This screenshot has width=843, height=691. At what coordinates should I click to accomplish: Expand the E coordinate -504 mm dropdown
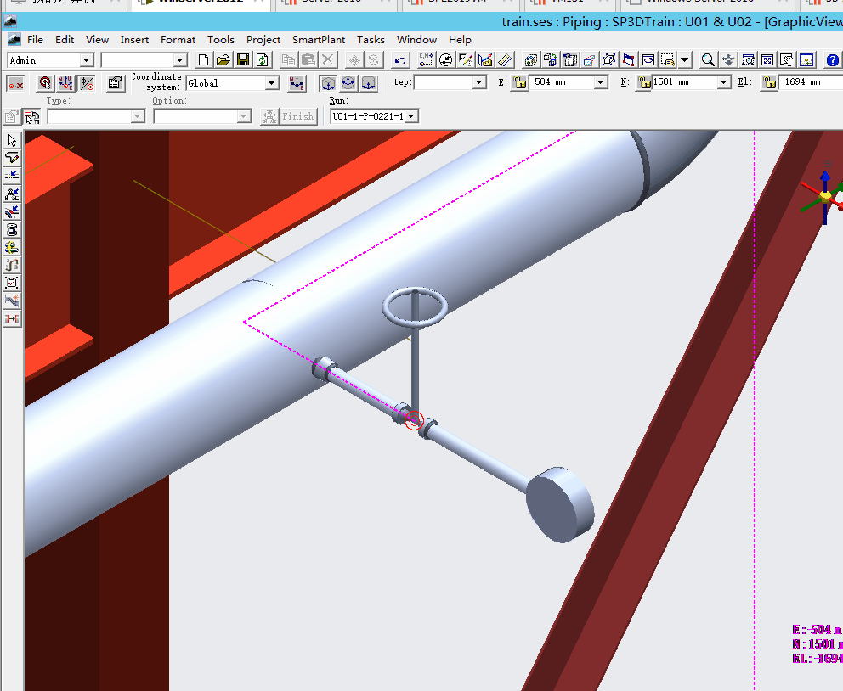(x=601, y=82)
